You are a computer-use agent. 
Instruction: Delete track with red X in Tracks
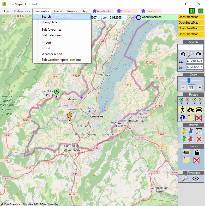click(197, 160)
